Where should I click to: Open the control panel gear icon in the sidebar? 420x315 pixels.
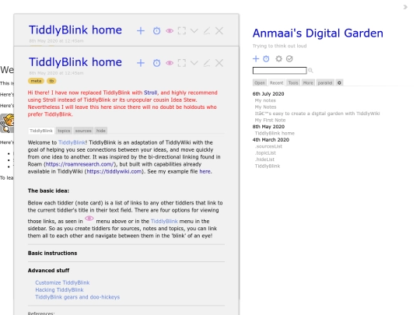pyautogui.click(x=279, y=58)
